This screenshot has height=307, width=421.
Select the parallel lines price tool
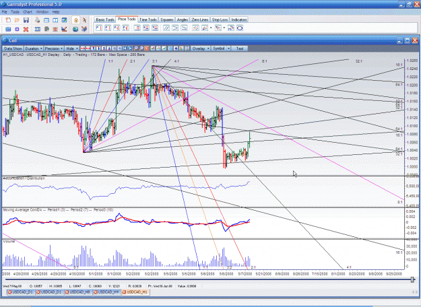(166, 28)
